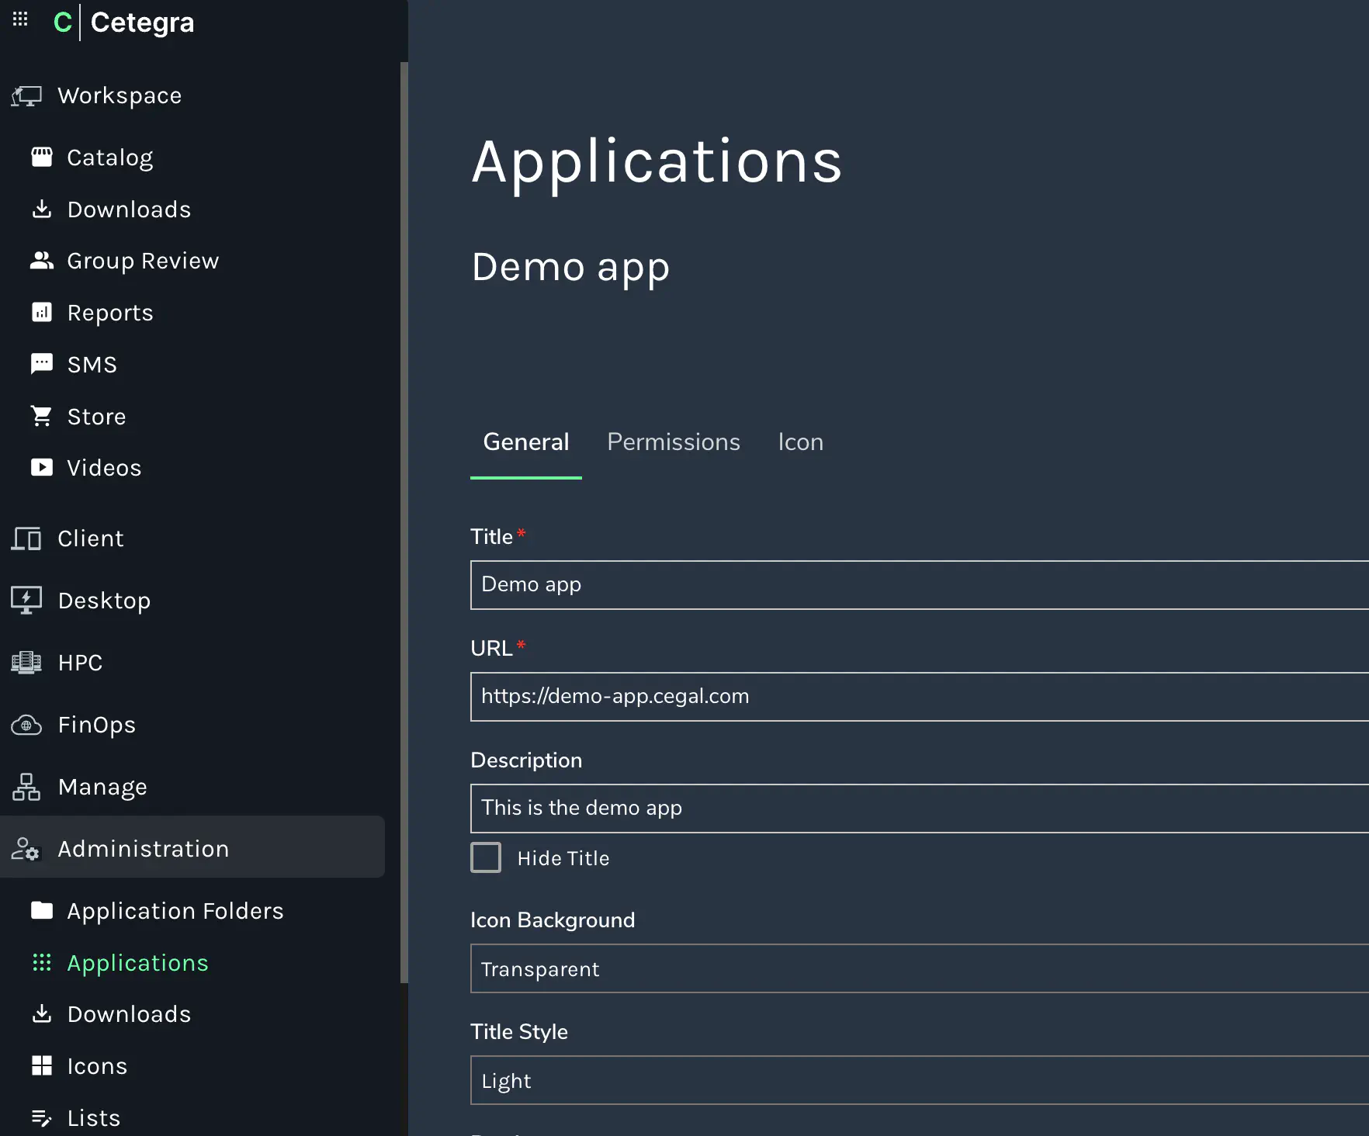The width and height of the screenshot is (1369, 1136).
Task: Click the Group Review people icon
Action: tap(42, 261)
